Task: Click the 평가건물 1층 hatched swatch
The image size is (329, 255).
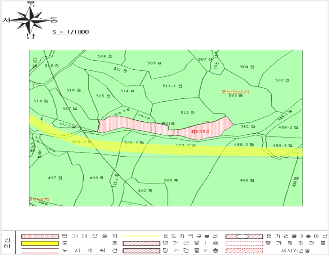Action: (141, 244)
